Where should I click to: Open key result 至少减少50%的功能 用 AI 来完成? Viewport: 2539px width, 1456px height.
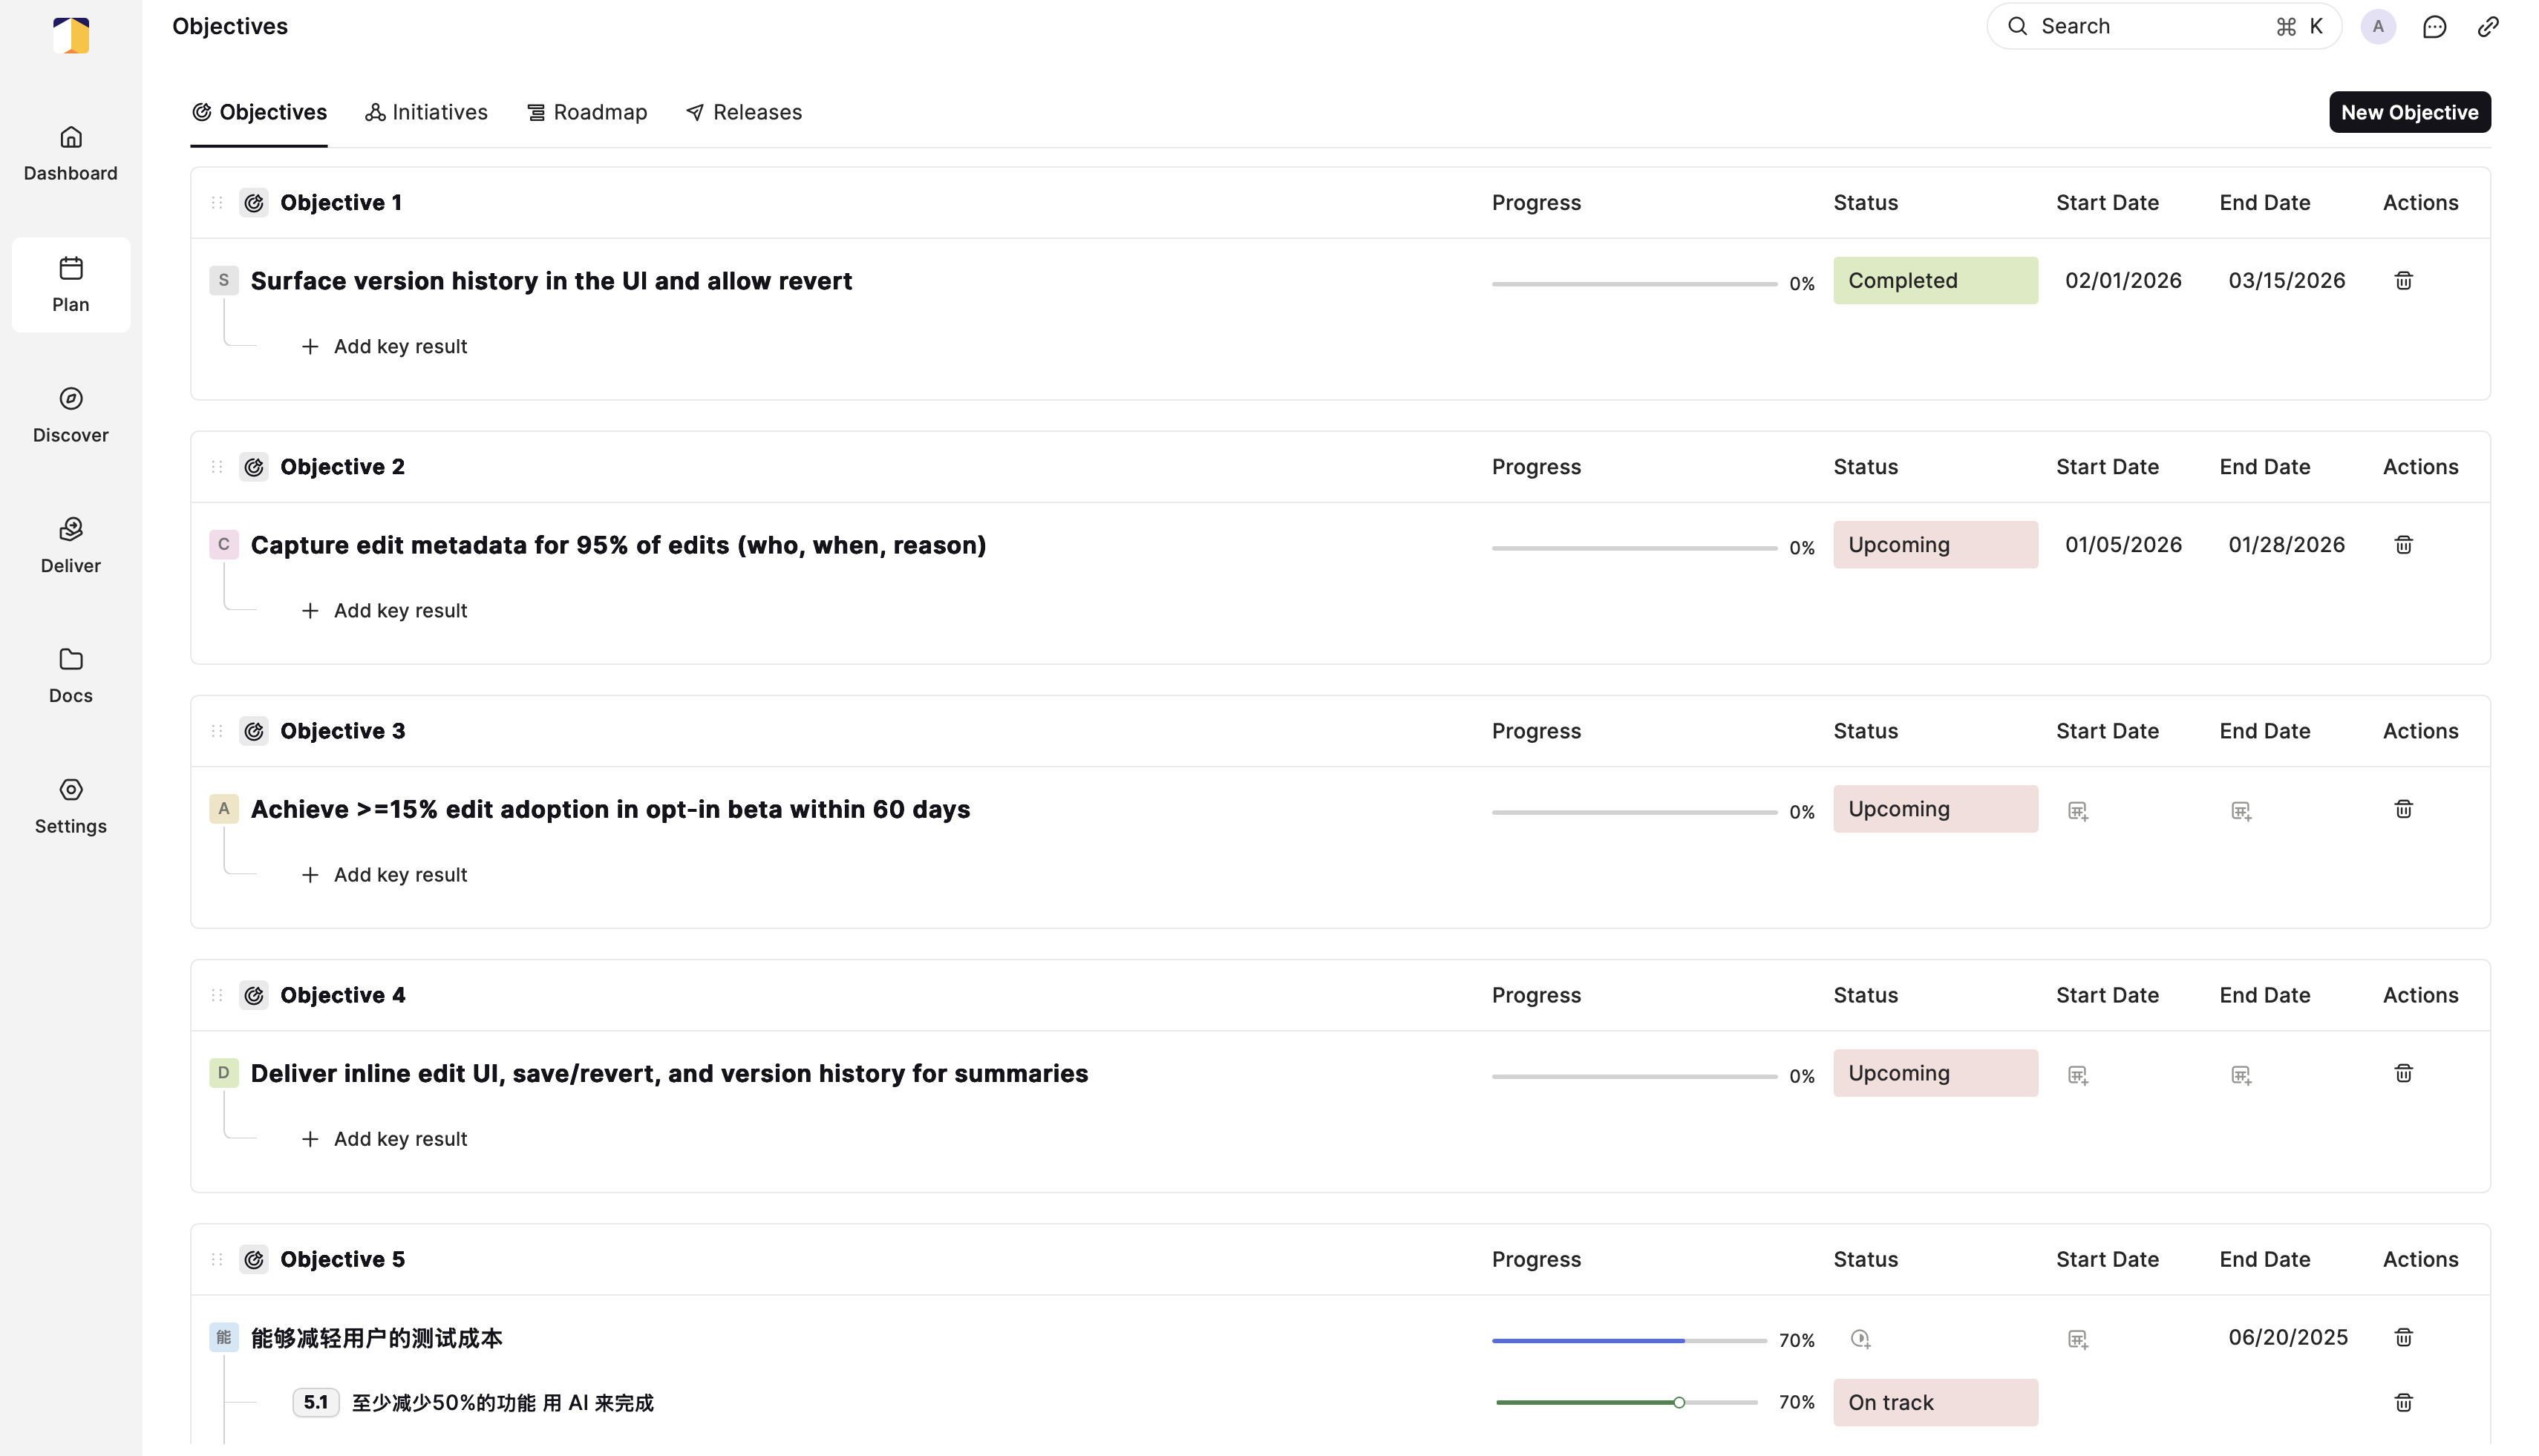502,1402
